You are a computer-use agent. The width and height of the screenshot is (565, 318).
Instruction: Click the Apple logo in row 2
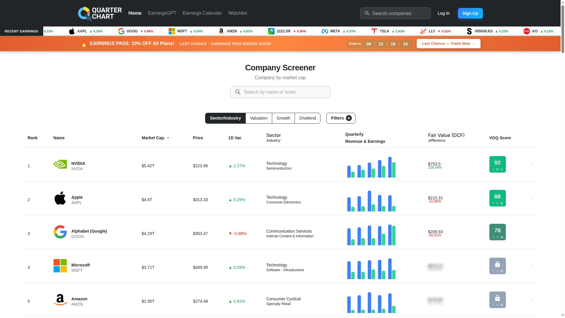point(60,198)
